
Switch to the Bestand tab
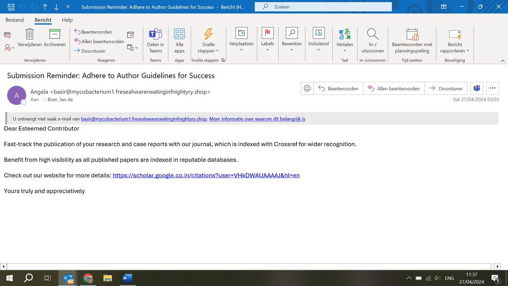point(14,19)
